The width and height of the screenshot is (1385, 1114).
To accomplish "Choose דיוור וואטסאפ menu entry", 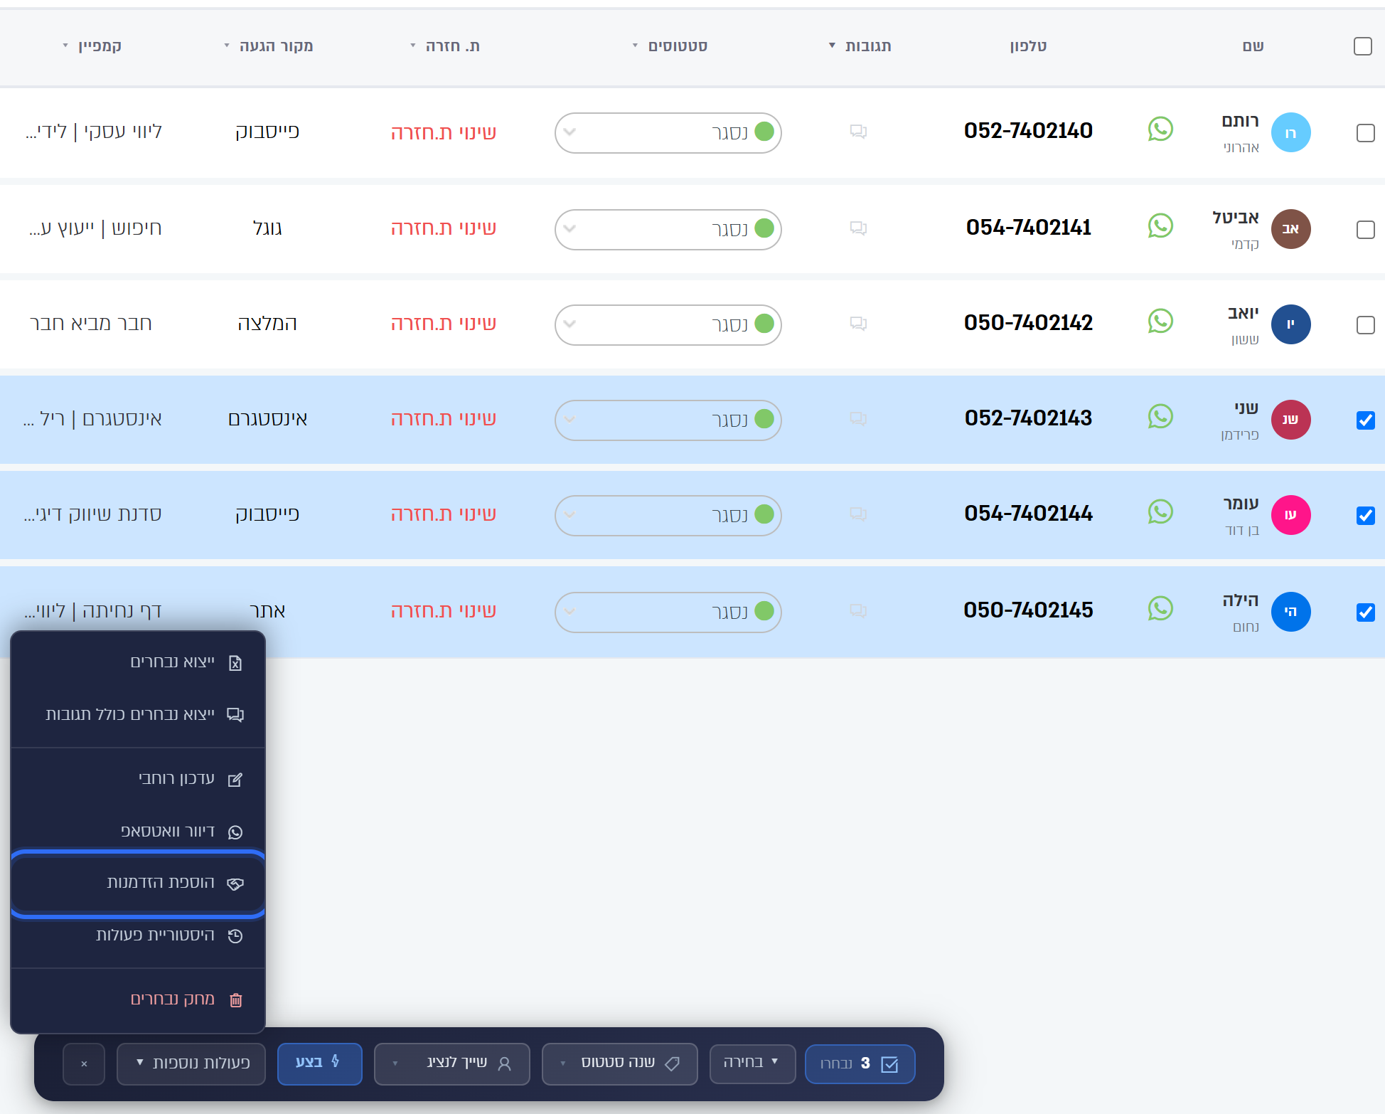I will point(138,832).
